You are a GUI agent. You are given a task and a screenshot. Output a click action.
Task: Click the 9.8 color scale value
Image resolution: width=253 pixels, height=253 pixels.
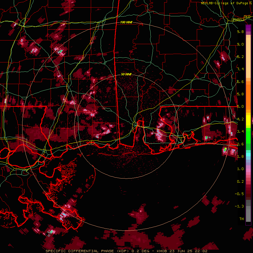[240, 32]
